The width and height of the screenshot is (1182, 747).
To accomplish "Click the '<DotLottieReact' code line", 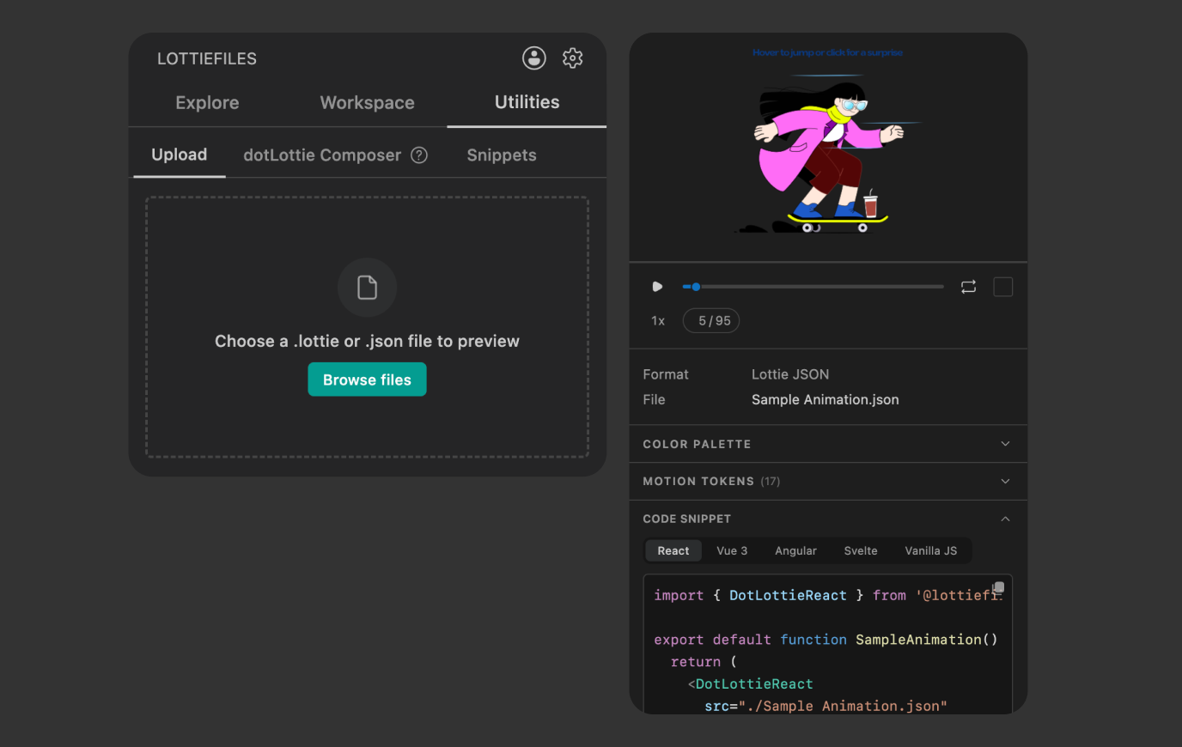I will coord(750,684).
